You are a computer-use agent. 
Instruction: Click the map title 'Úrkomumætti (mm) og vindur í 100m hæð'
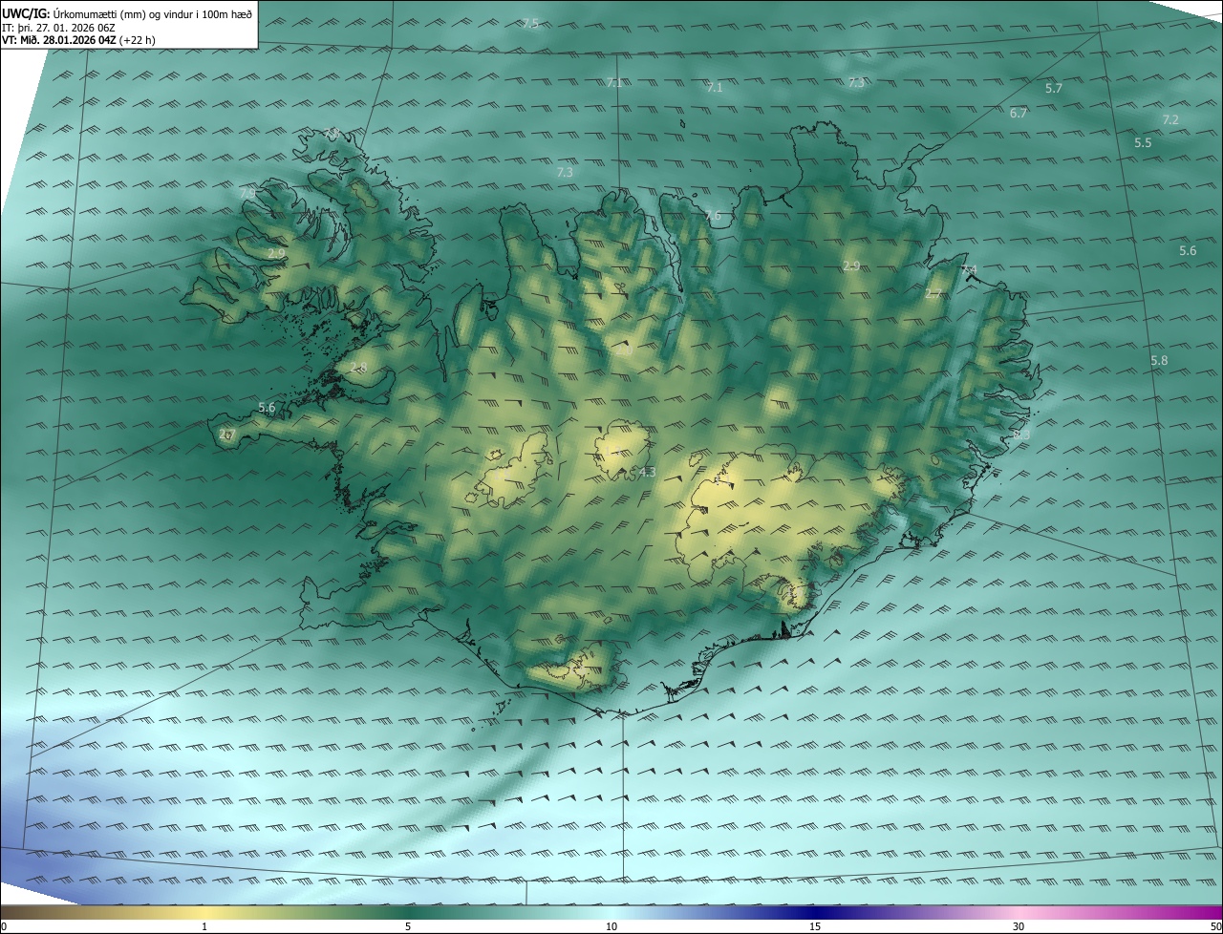point(153,14)
